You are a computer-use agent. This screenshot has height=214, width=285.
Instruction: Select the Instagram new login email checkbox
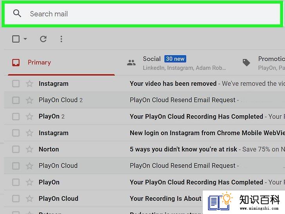16,133
